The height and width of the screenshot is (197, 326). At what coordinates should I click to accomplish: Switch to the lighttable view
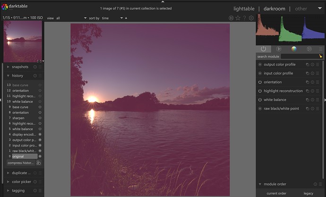point(244,8)
